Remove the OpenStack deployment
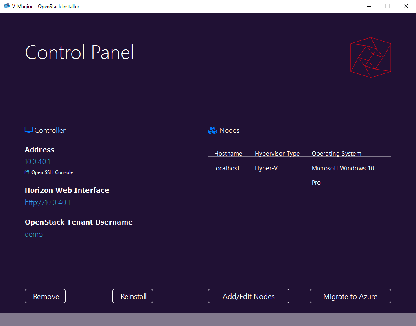 click(x=45, y=296)
